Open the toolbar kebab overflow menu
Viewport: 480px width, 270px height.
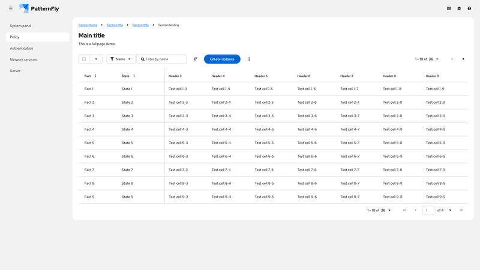coord(249,59)
